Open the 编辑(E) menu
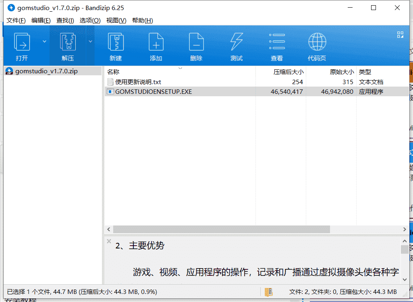413x302 pixels. (x=41, y=21)
